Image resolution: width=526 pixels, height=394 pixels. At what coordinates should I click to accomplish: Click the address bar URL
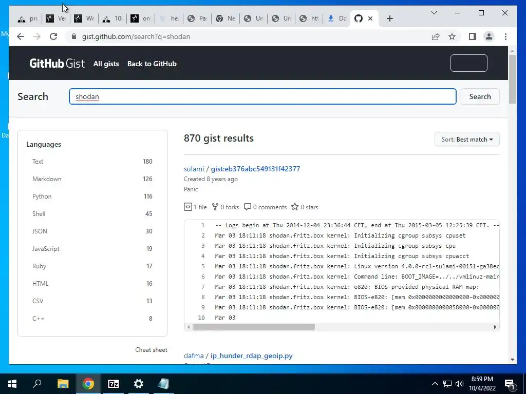(136, 36)
